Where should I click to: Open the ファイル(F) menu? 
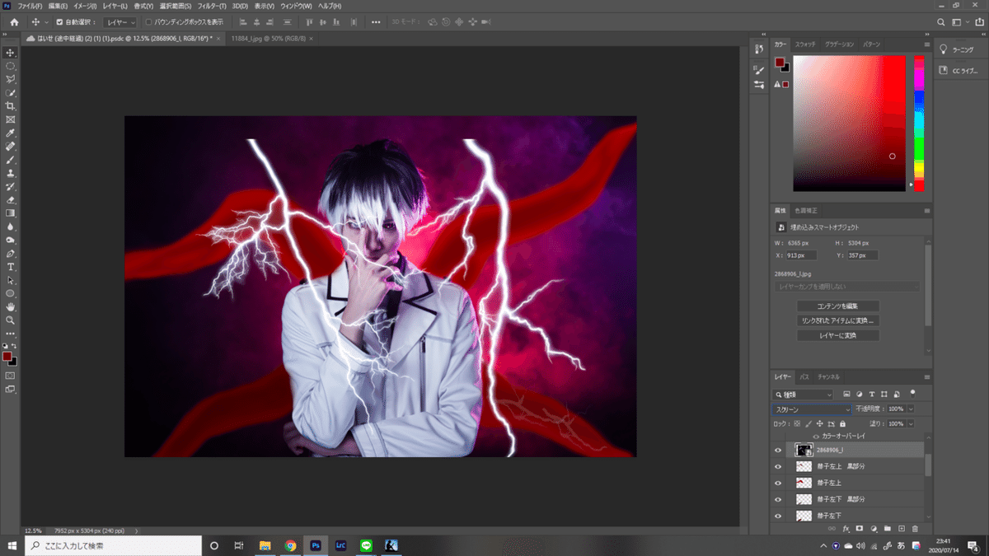point(30,6)
